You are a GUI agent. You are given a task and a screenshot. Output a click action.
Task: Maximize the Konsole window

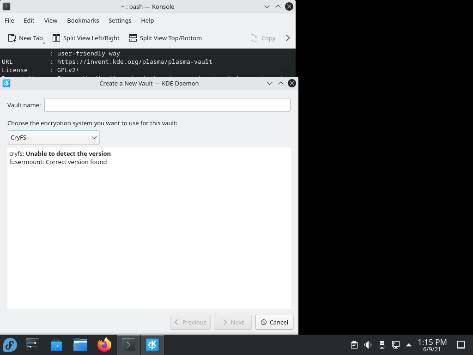click(278, 6)
